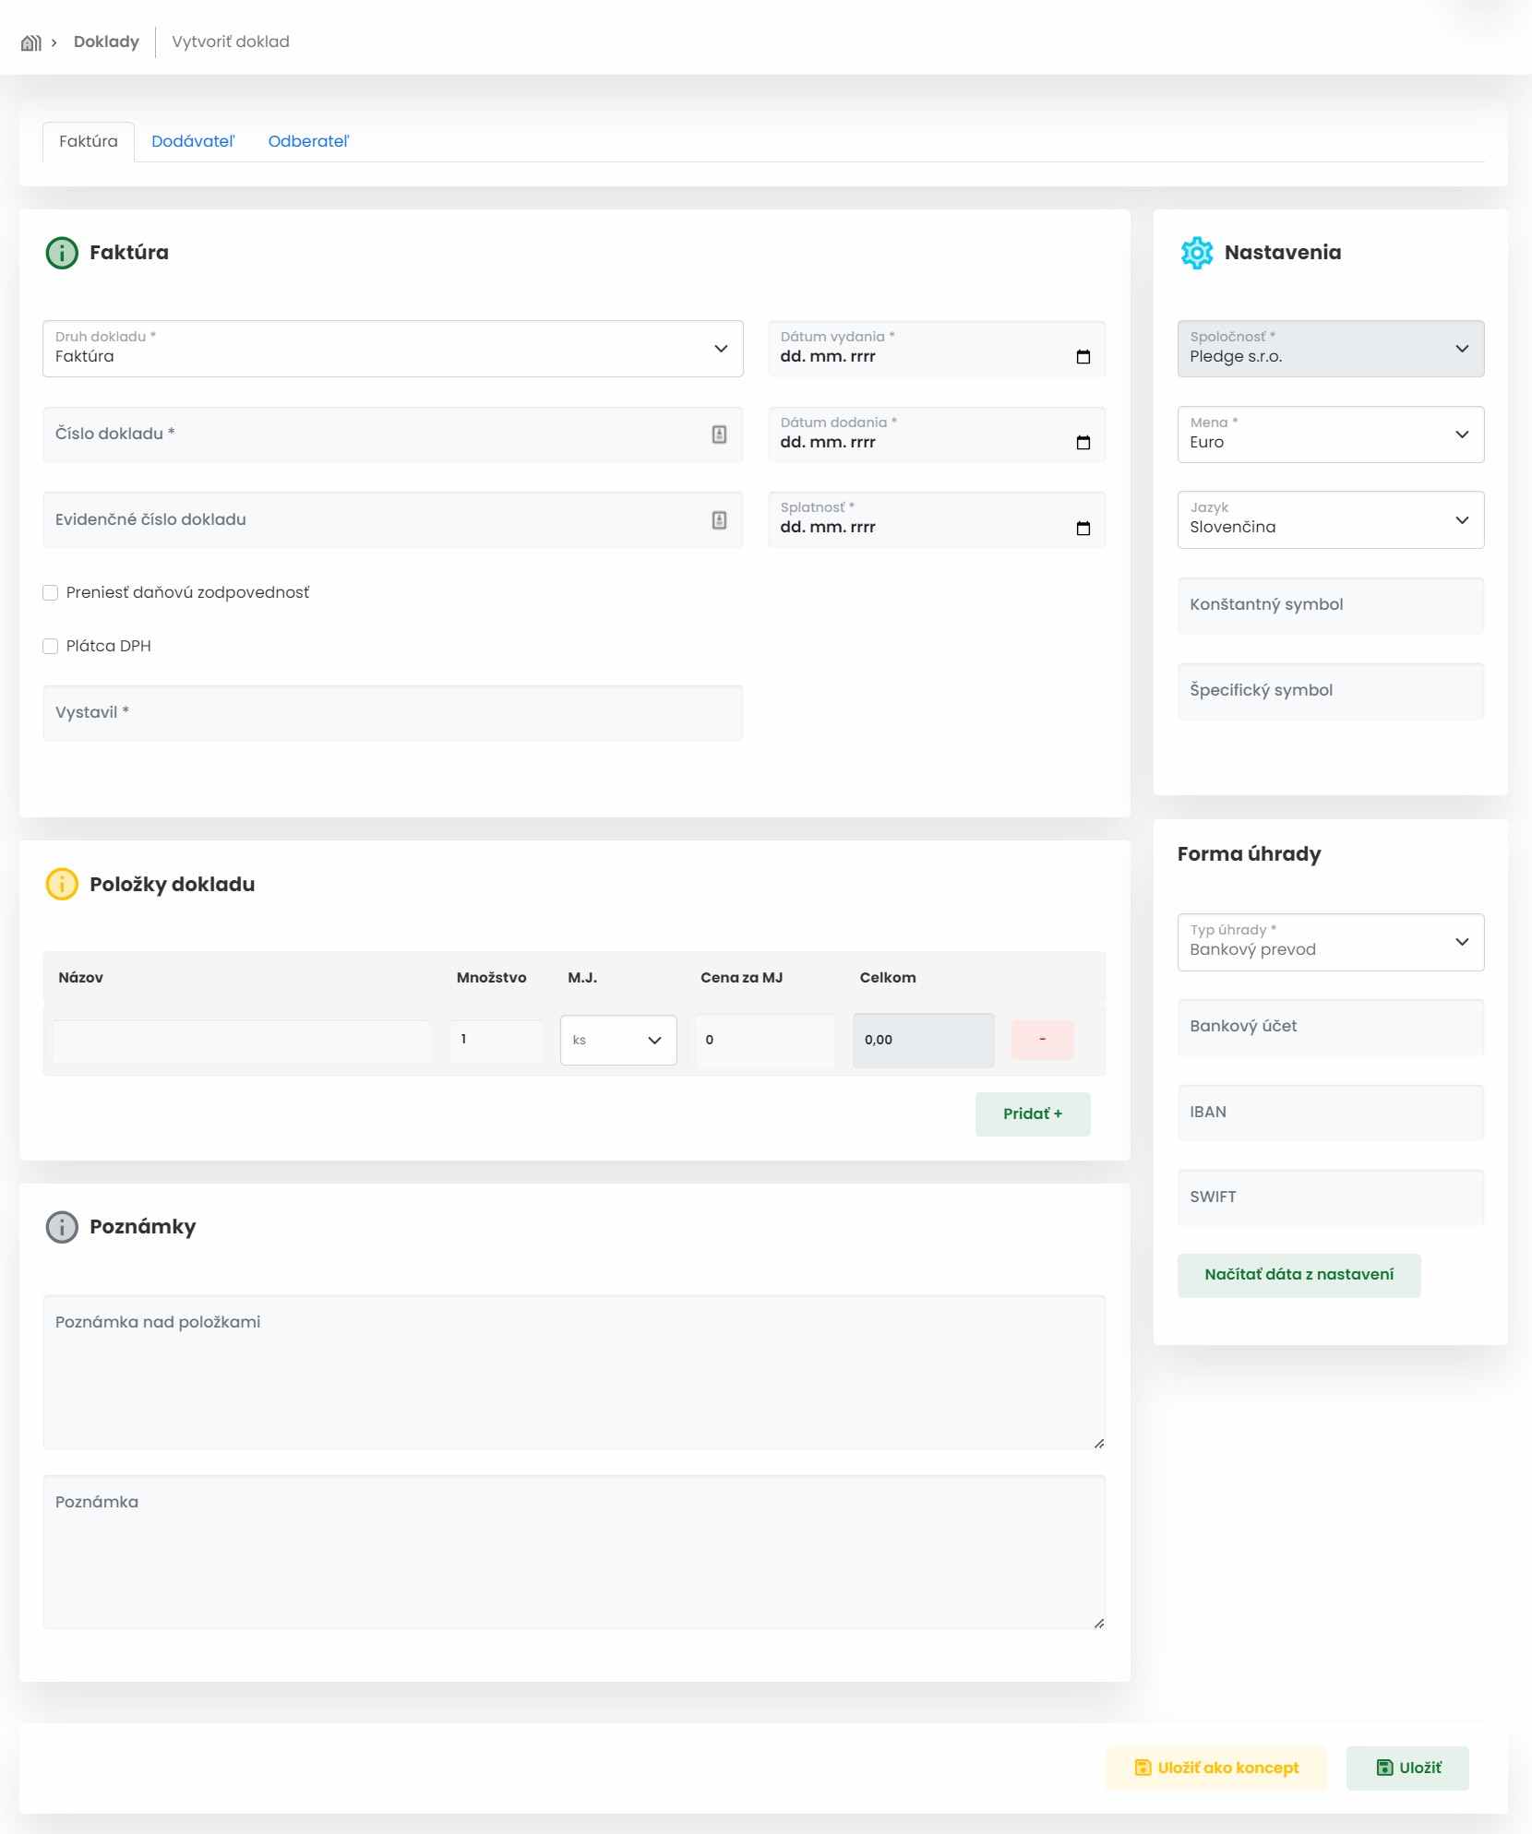Click the Množstvo quantity field

(497, 1041)
